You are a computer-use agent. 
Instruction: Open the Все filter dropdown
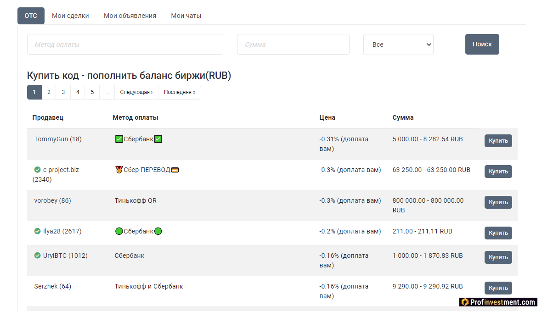[x=398, y=44]
